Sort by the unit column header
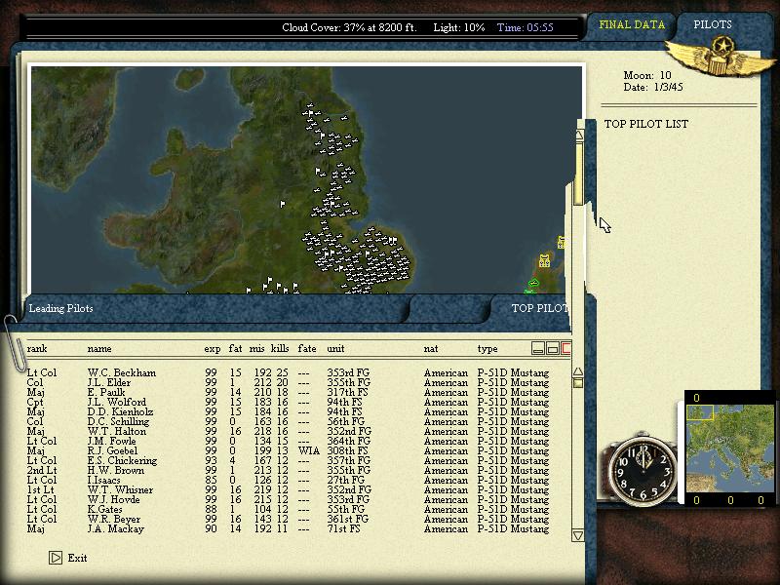Viewport: 780px width, 585px height. pyautogui.click(x=335, y=349)
